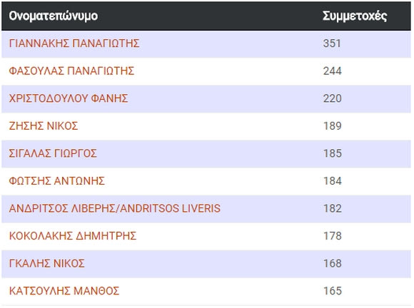Select the 185 appearances cell
This screenshot has height=308, width=414.
point(333,153)
